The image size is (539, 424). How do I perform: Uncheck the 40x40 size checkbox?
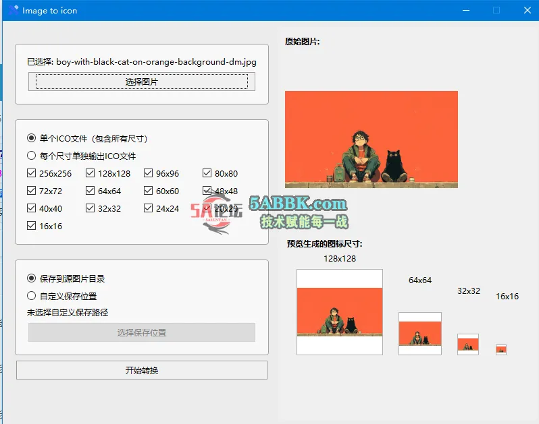coord(31,208)
